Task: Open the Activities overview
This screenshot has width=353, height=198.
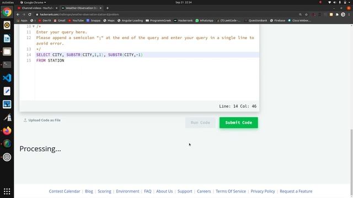Action: pos(8,2)
